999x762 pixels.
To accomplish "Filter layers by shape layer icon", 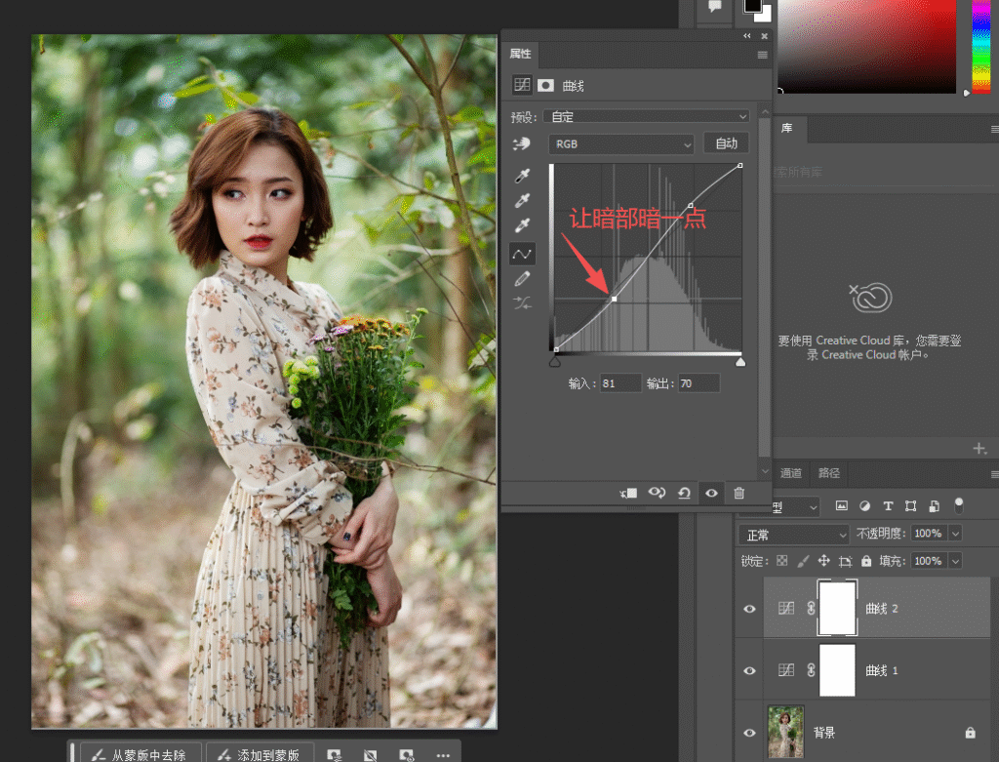I will point(910,505).
